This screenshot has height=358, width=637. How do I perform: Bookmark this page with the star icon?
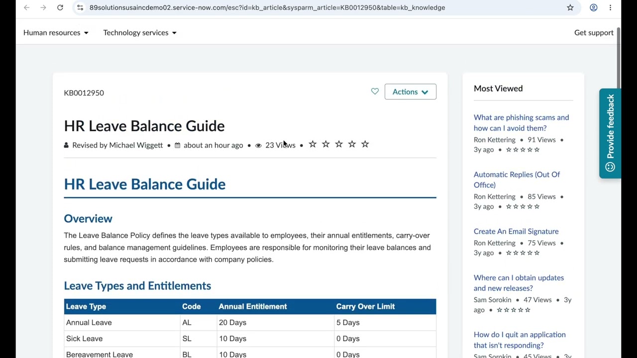point(570,7)
